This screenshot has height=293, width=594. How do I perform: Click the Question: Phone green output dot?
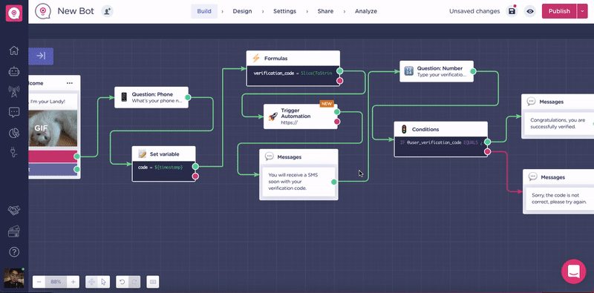coord(188,98)
